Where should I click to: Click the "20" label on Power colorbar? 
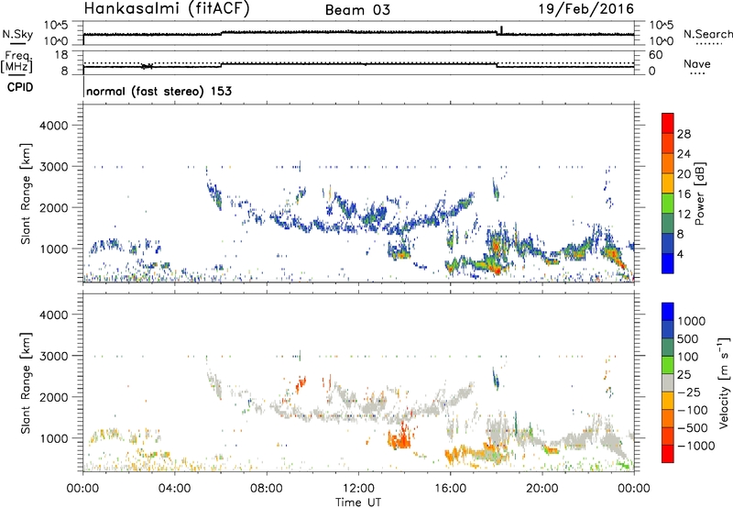[x=684, y=174]
